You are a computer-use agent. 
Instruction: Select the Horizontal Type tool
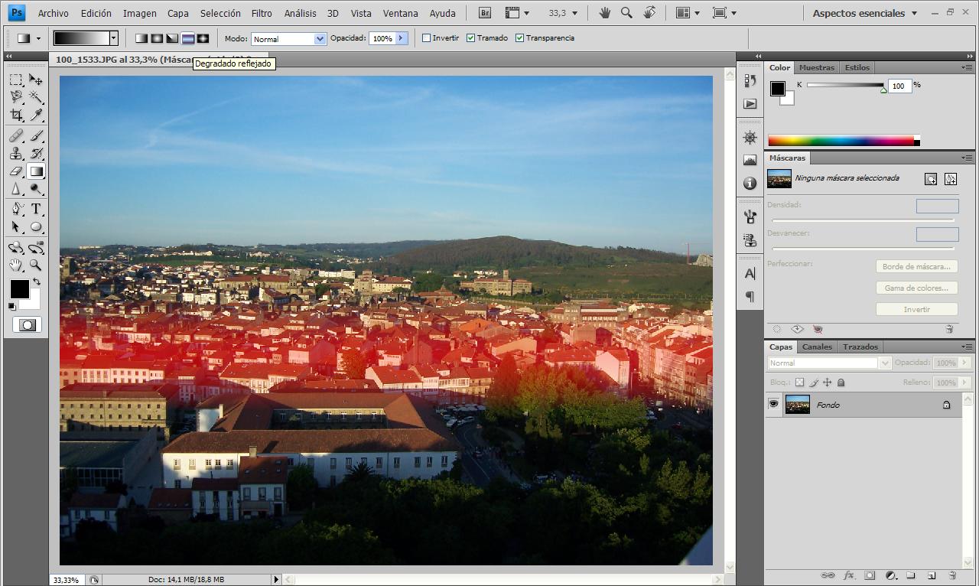point(34,207)
